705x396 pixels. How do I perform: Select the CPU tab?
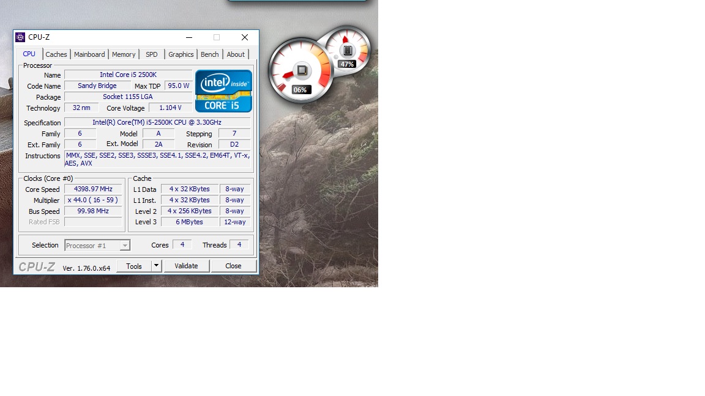(29, 54)
